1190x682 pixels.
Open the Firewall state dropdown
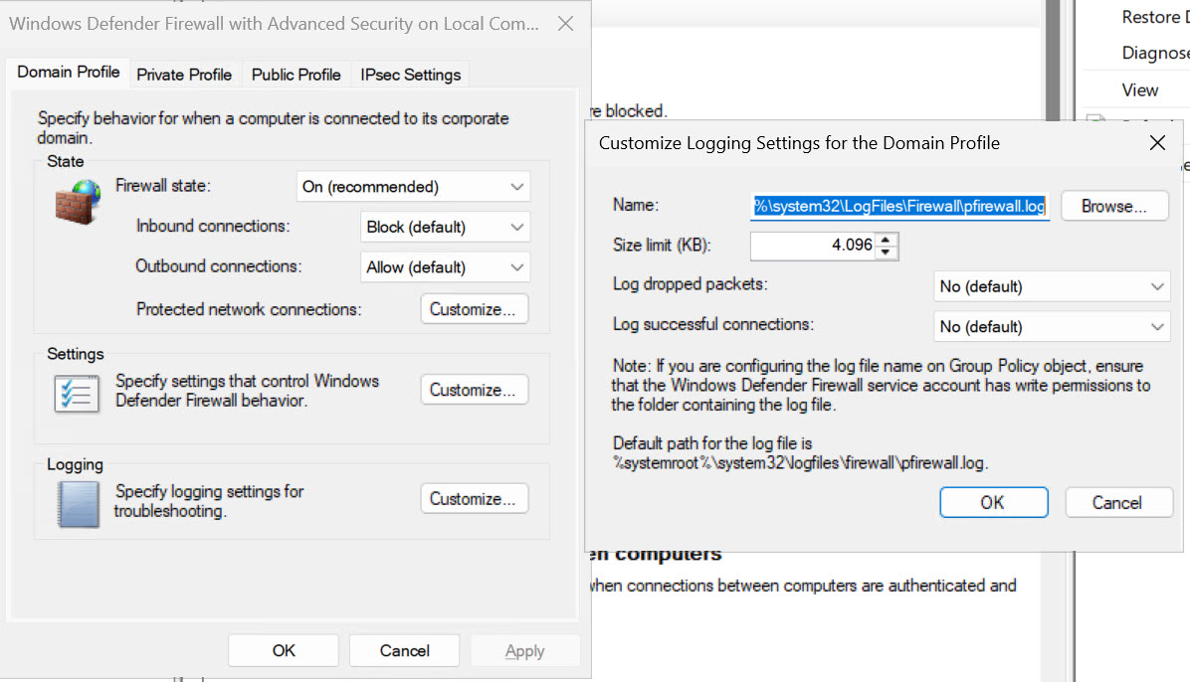pos(413,187)
